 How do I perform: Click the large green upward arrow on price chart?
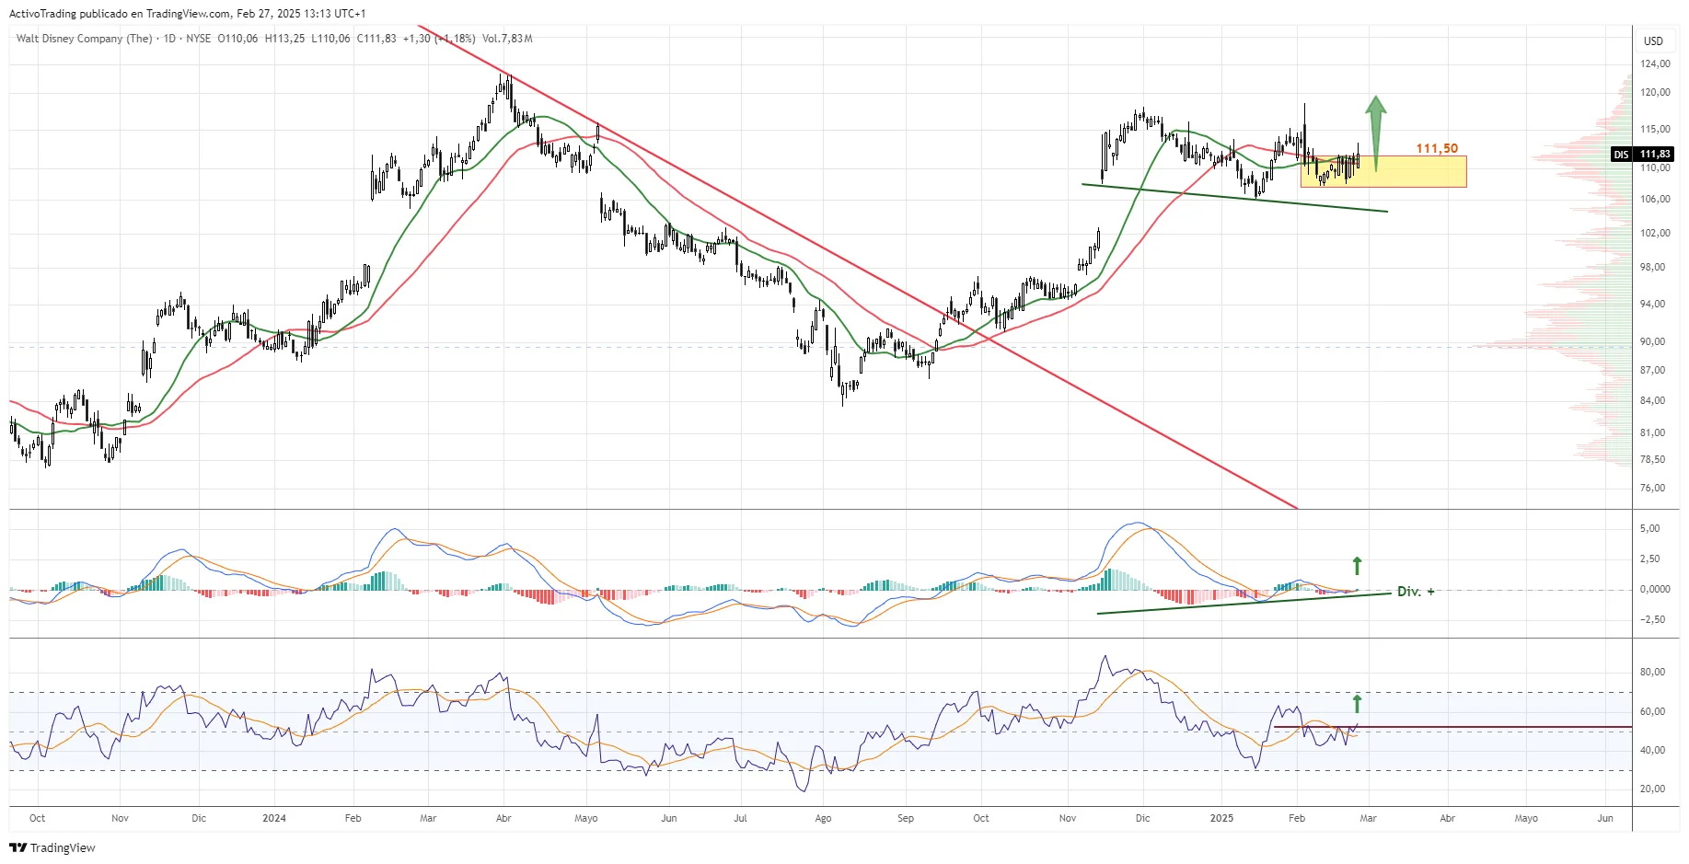pyautogui.click(x=1375, y=129)
